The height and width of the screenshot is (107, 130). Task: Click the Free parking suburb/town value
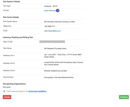click(x=59, y=77)
